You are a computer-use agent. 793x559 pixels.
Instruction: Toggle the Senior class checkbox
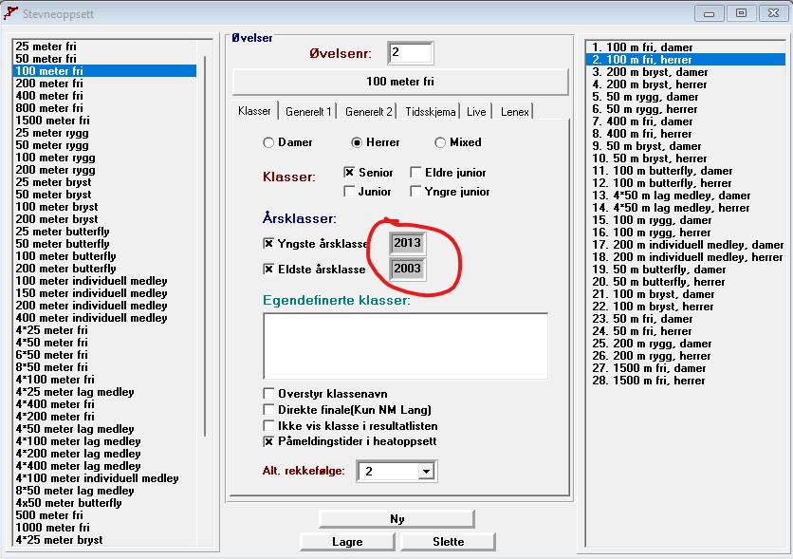point(349,173)
